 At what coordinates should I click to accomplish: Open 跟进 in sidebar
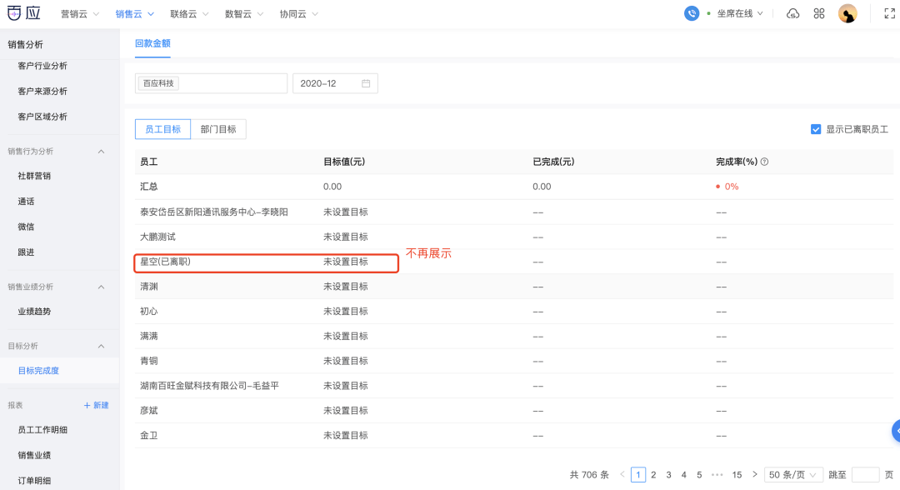point(26,252)
